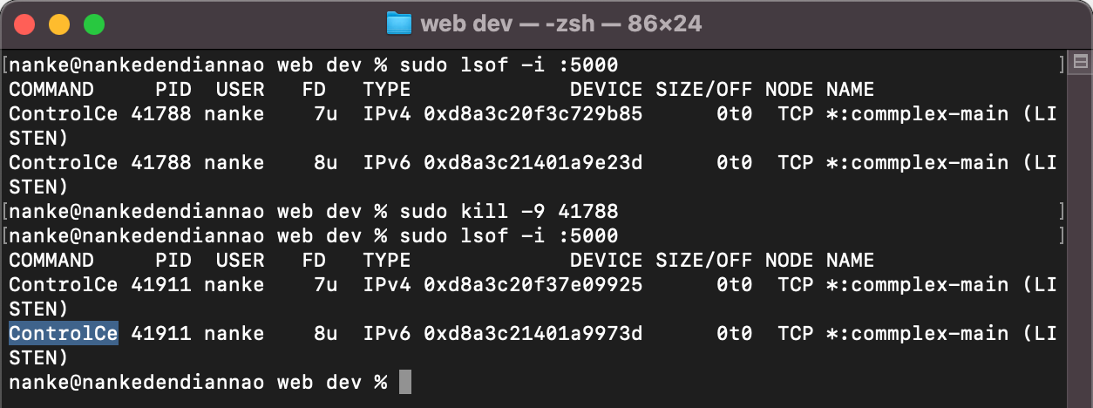Viewport: 1093px width, 408px height.
Task: Click the right-edge bracket mark beside the kill command
Action: (x=1061, y=211)
